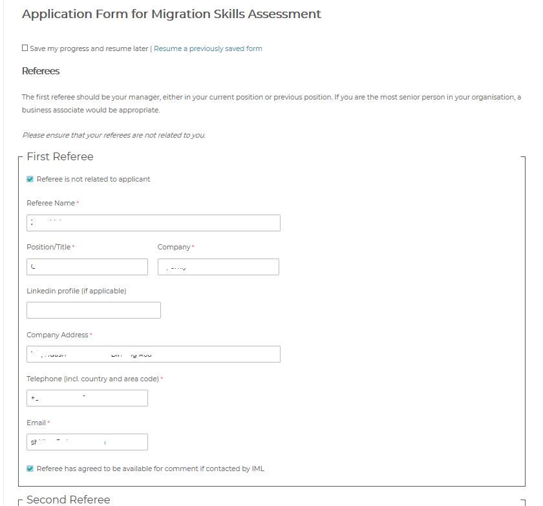
Task: Click the Email field label
Action: 36,423
